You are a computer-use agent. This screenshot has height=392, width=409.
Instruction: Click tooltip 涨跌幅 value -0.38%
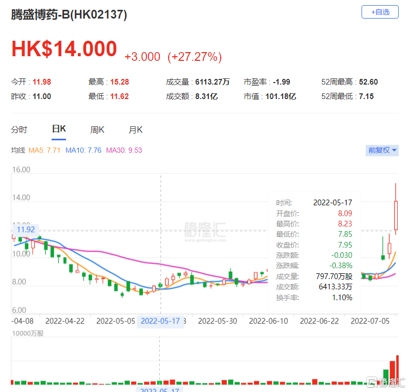(x=340, y=266)
